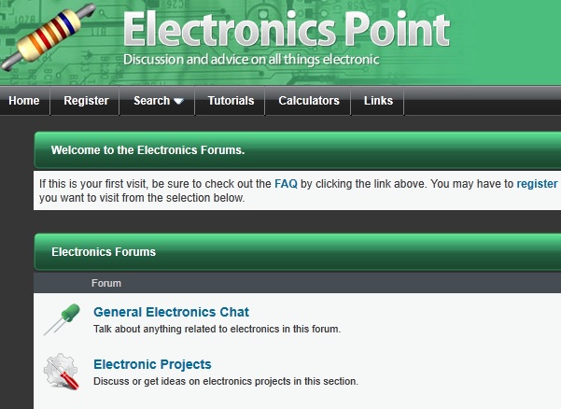Viewport: 561px width, 409px height.
Task: Click the gear and screwdriver projects icon
Action: click(x=63, y=372)
